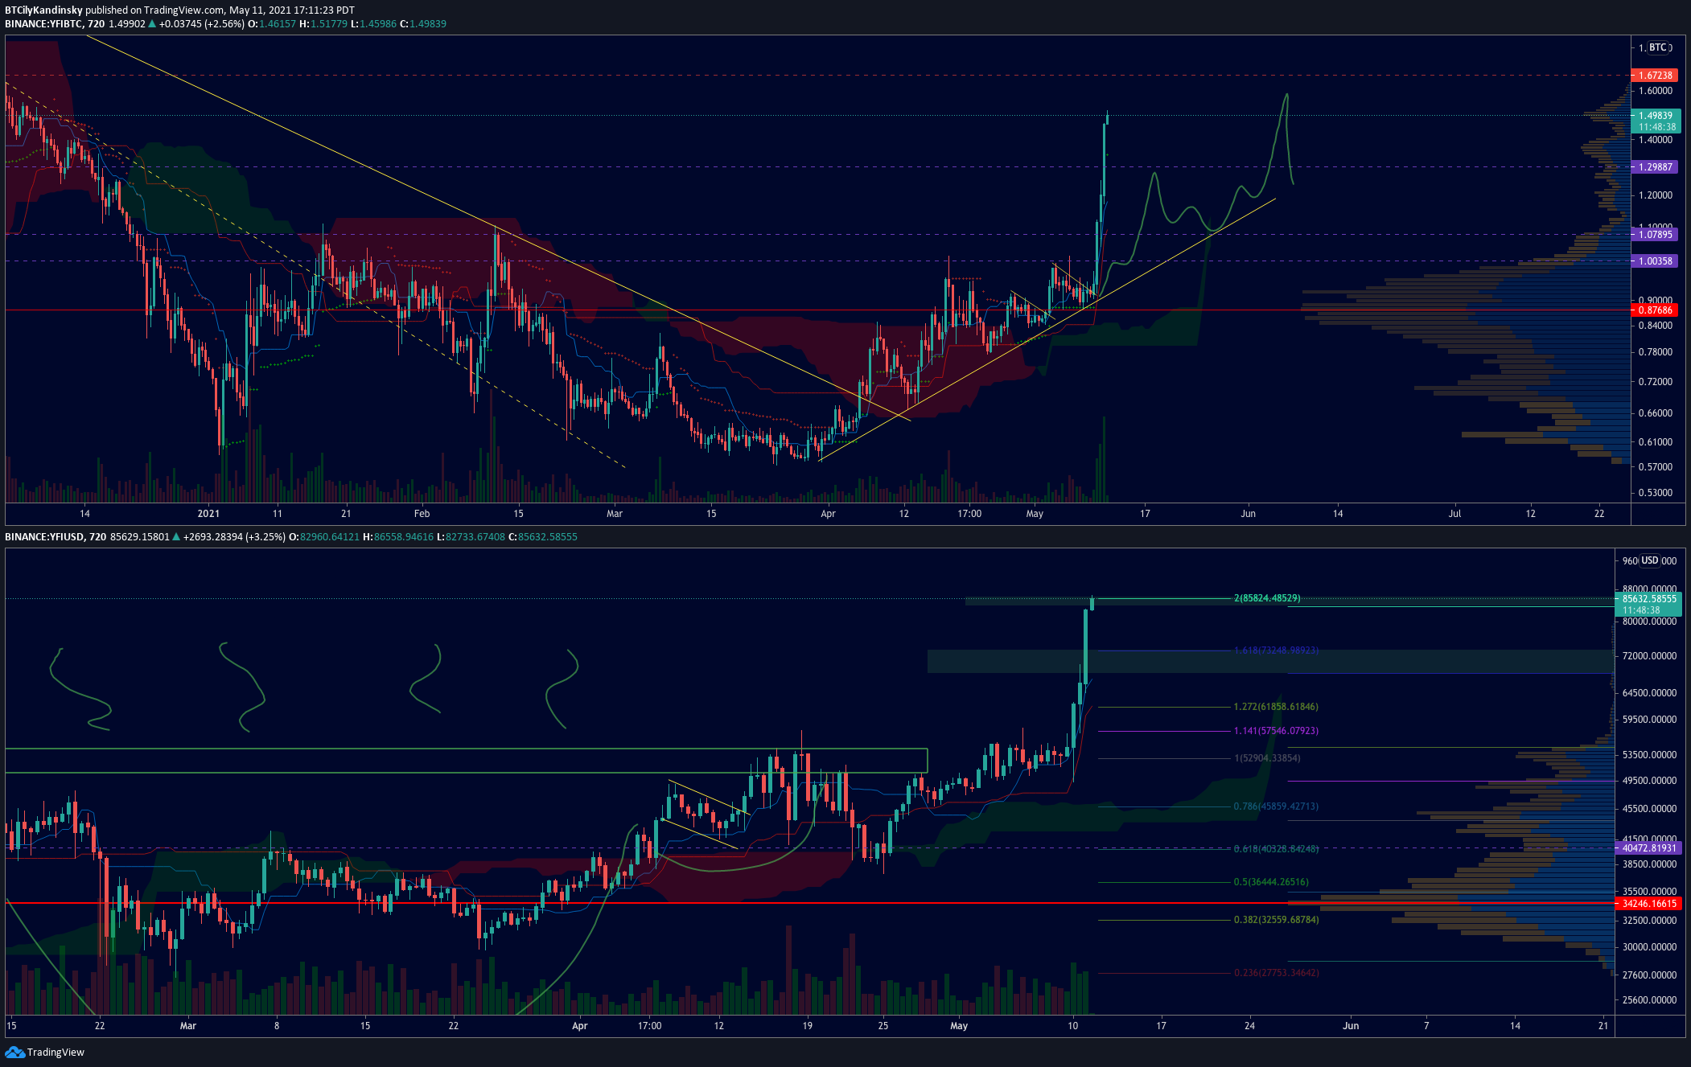Select the Fib level 1.618(73248.98923) label
Image resolution: width=1691 pixels, height=1067 pixels.
tap(1276, 650)
